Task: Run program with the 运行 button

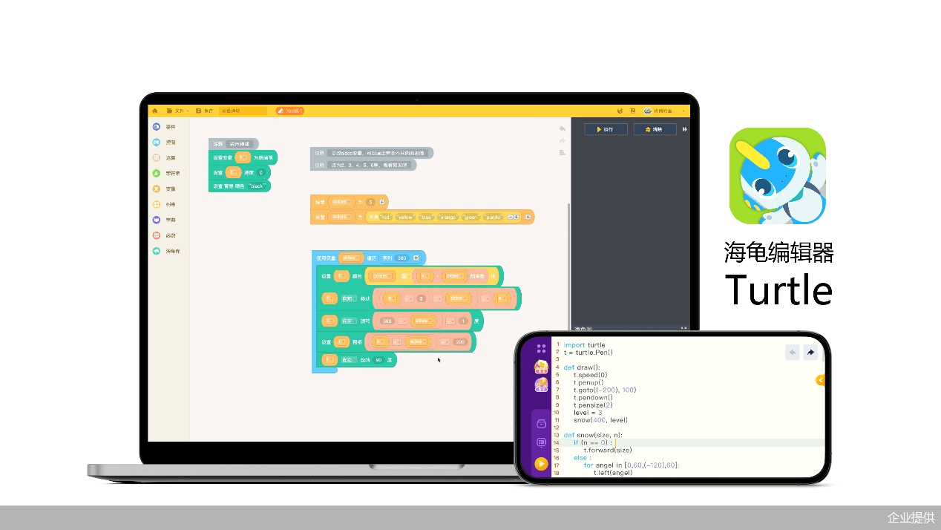Action: point(606,129)
